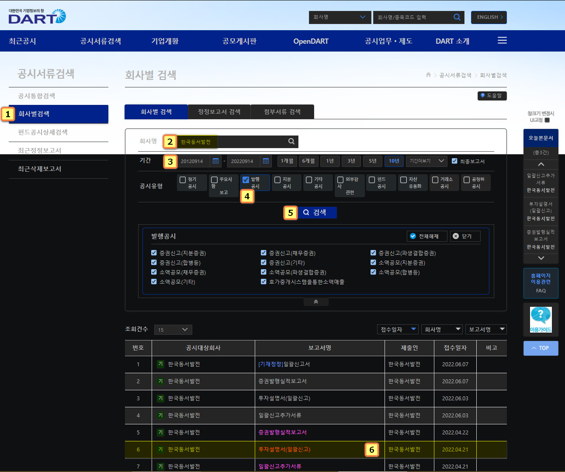The height and width of the screenshot is (472, 565).
Task: Open 최근삭제보고서 in left sidebar
Action: (x=40, y=169)
